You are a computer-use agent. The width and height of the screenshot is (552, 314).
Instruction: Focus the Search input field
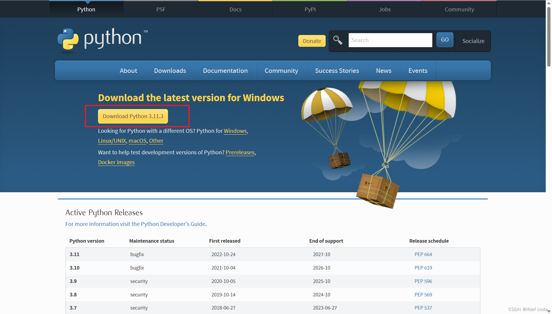coord(390,40)
